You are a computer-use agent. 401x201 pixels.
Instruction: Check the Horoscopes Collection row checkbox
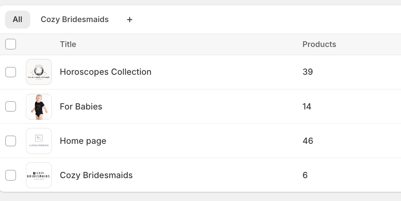[11, 72]
